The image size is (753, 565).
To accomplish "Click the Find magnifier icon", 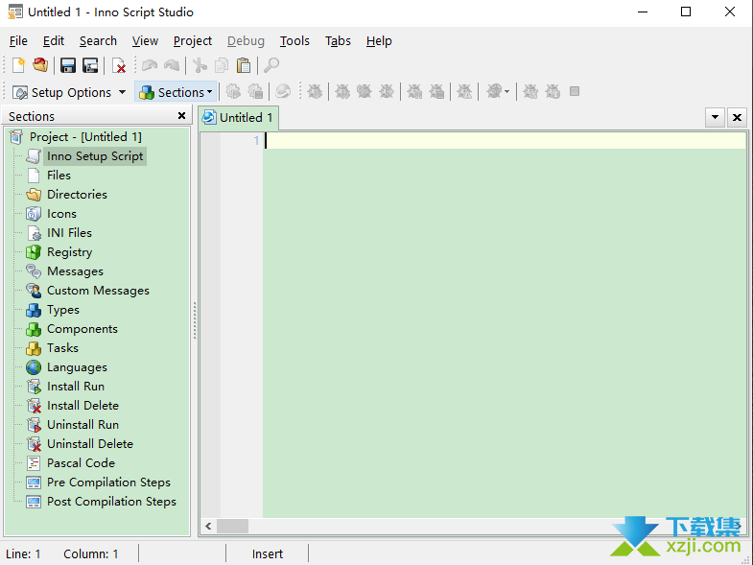I will coord(271,65).
